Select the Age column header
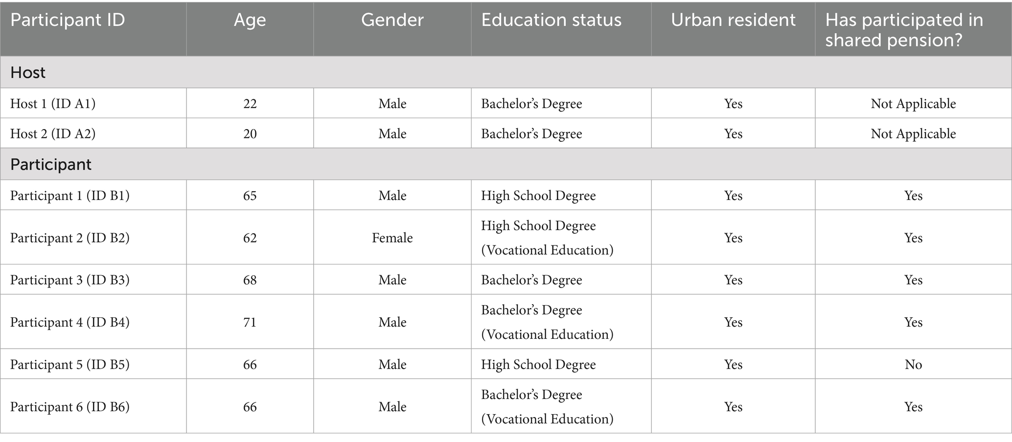 tap(250, 20)
